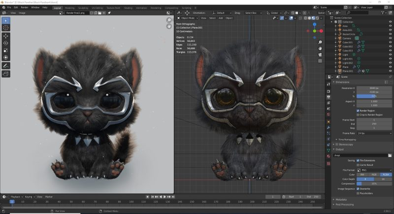Viewport: 394px width, 214px height.
Task: Open the Object Data green triangle tab
Action: pyautogui.click(x=328, y=150)
